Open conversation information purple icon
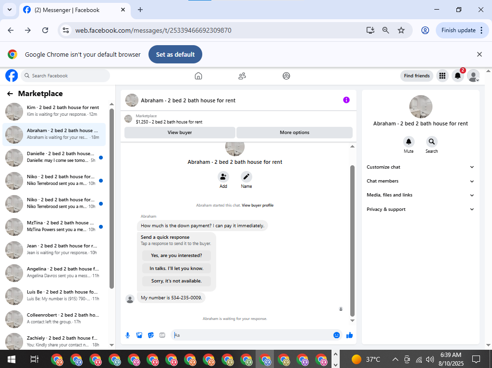 [x=346, y=100]
